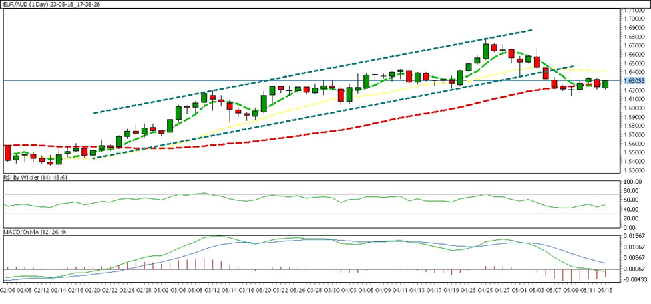Click the 03/30 date label
Screen dimensions: 651x304
[331, 290]
